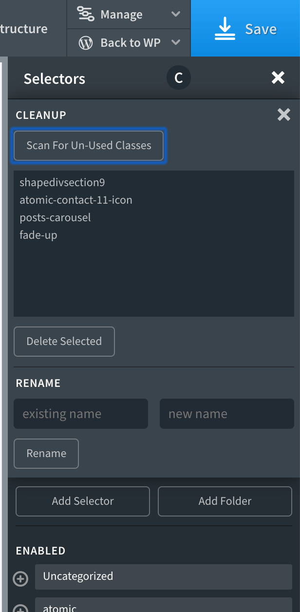Image resolution: width=300 pixels, height=612 pixels.
Task: Select the posts-carousel class in the list
Action: (x=55, y=217)
